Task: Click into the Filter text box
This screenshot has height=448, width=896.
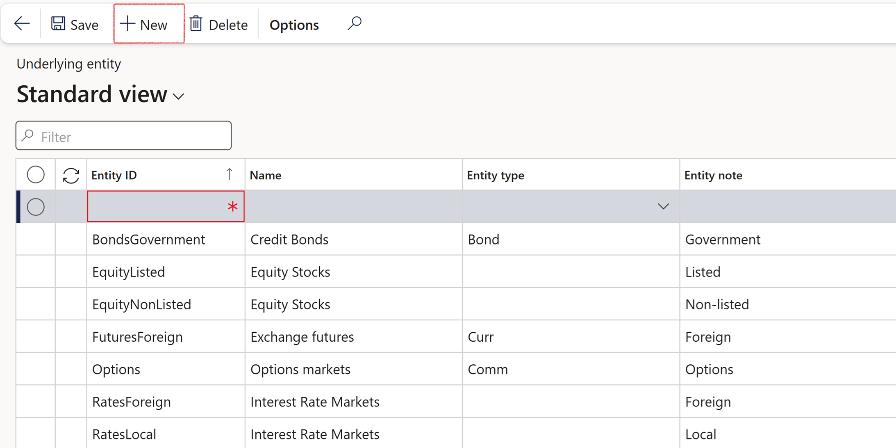Action: coord(131,136)
